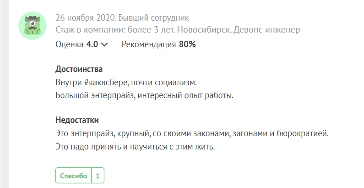Click the 4.0 rating number
The image size is (364, 188).
(92, 44)
